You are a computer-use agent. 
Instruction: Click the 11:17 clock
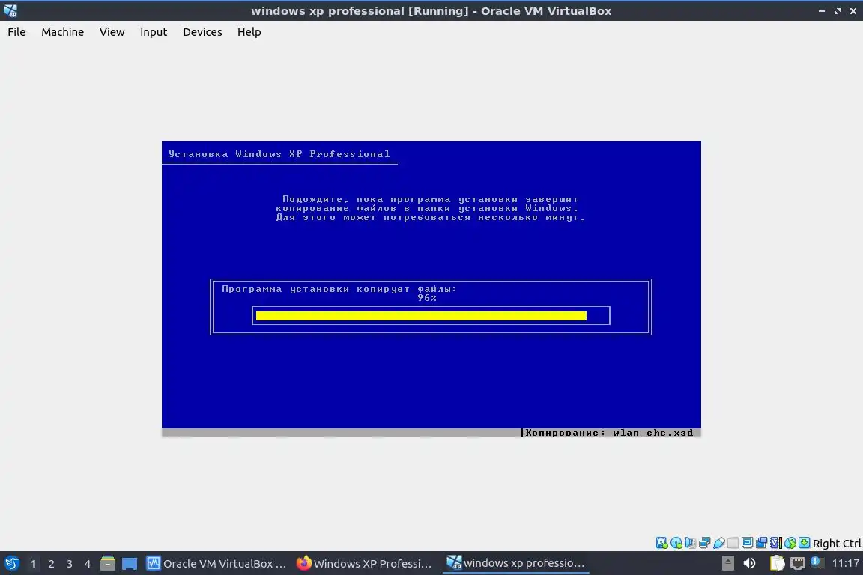tap(845, 563)
